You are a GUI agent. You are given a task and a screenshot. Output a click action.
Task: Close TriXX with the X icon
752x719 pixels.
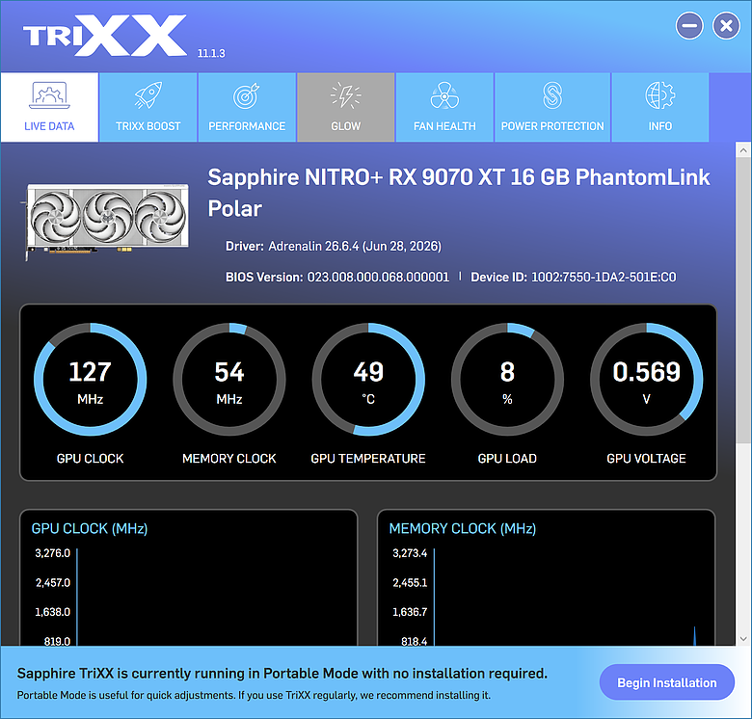726,26
